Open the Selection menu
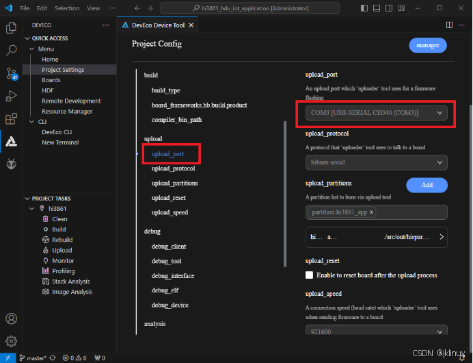The image size is (473, 363). (x=67, y=8)
